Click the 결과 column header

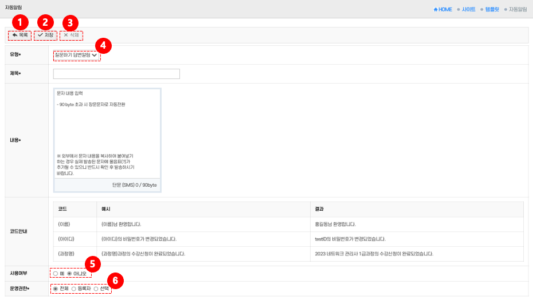[320, 210]
